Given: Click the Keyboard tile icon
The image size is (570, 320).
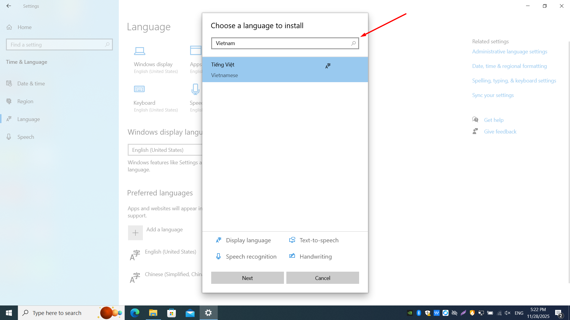Looking at the screenshot, I should pyautogui.click(x=139, y=89).
